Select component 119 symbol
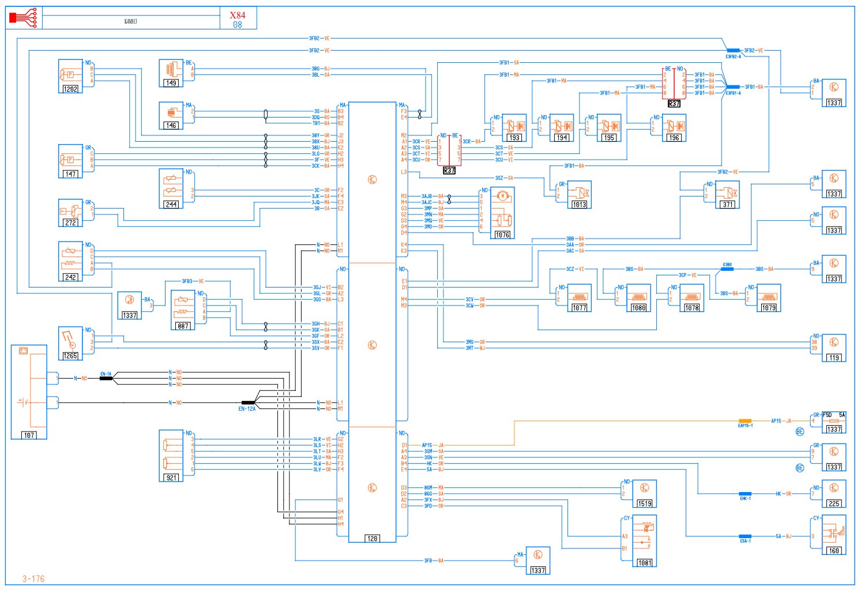 click(834, 347)
